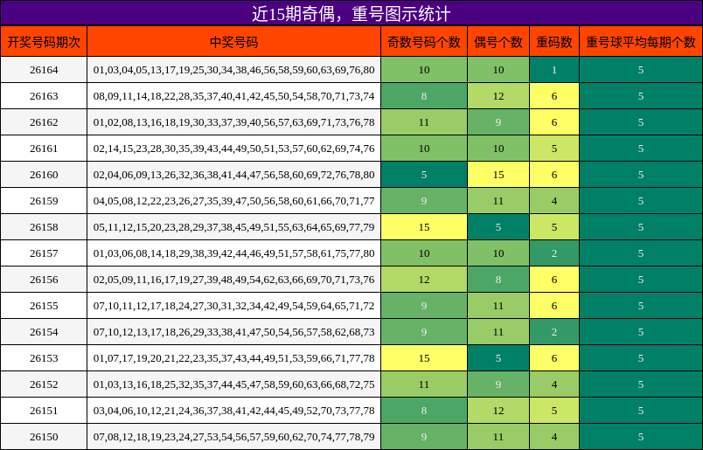
Task: Select draw period 26158
Action: [x=44, y=227]
